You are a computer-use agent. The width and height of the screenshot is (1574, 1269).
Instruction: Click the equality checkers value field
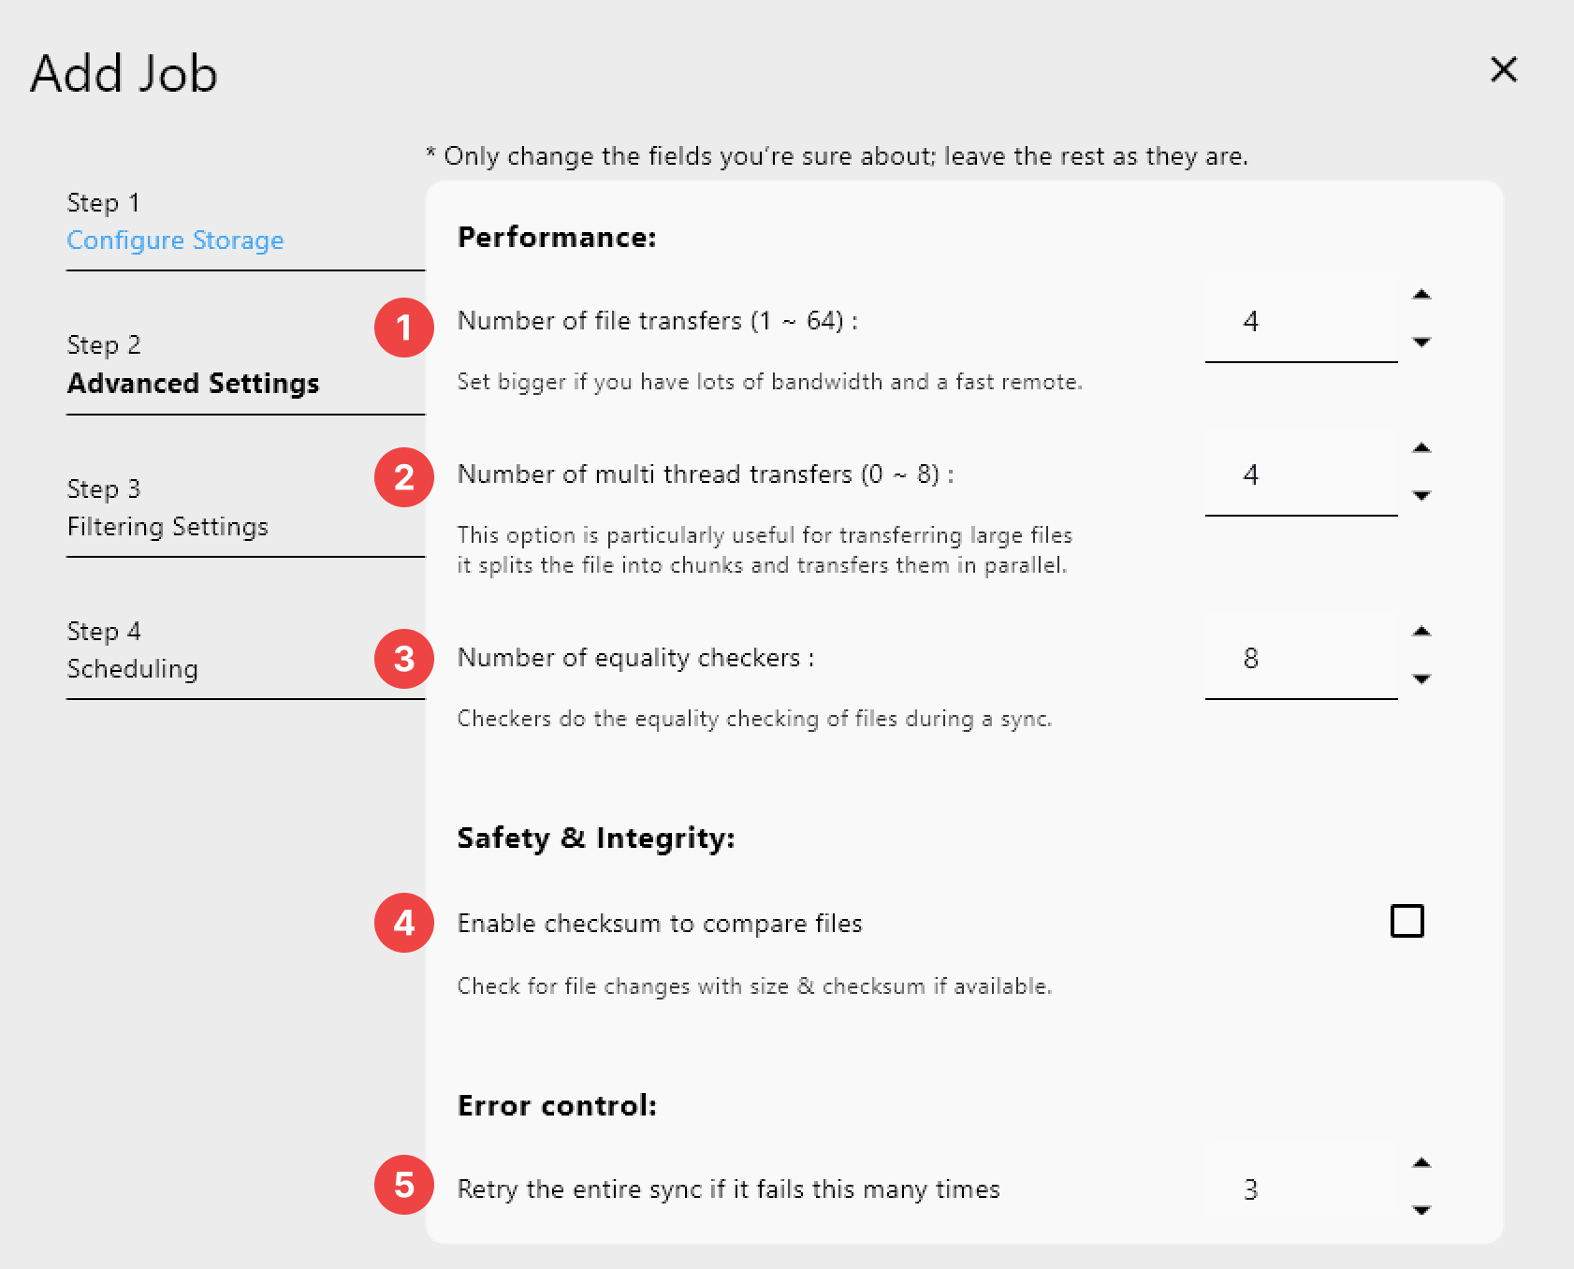coord(1301,659)
